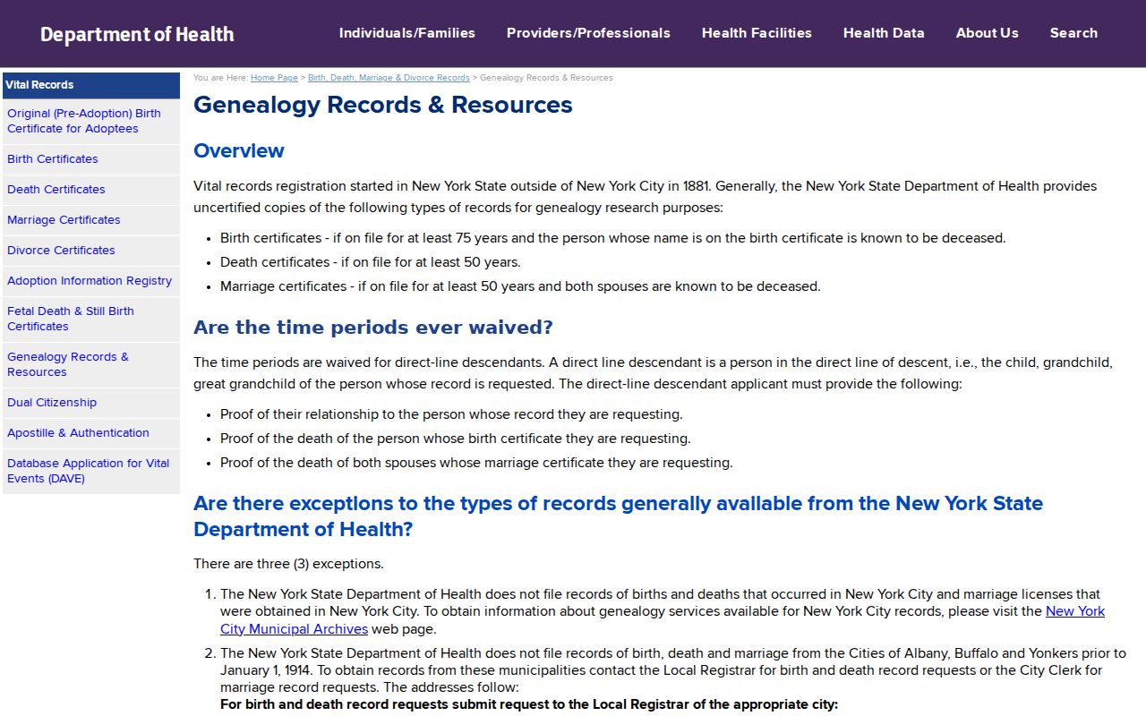Click the Department of Health logo
This screenshot has width=1146, height=716.
point(137,34)
